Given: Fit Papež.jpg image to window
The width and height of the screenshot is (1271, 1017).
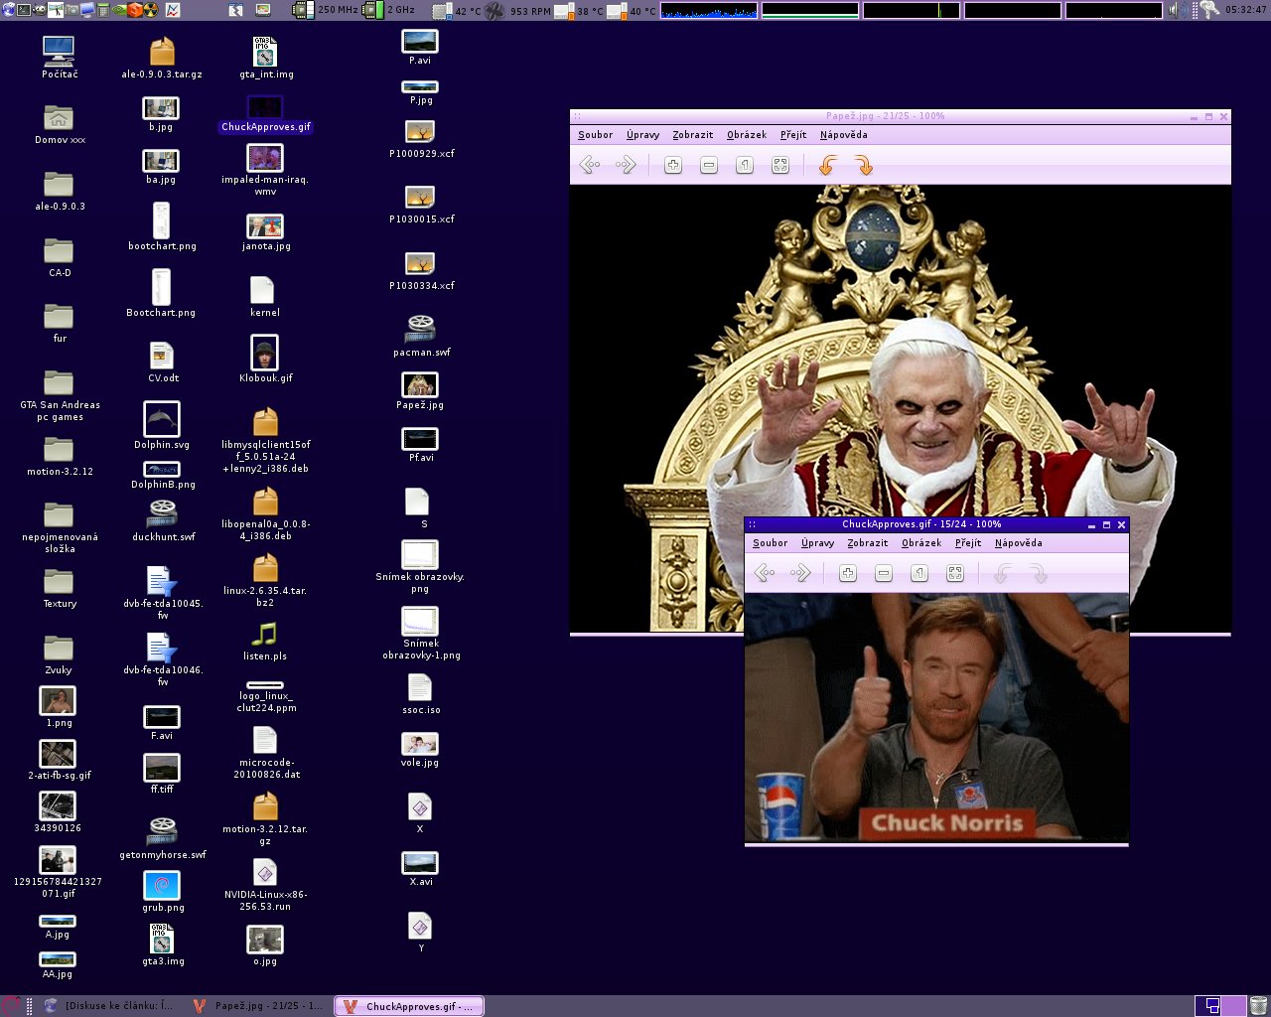Looking at the screenshot, I should pos(780,165).
